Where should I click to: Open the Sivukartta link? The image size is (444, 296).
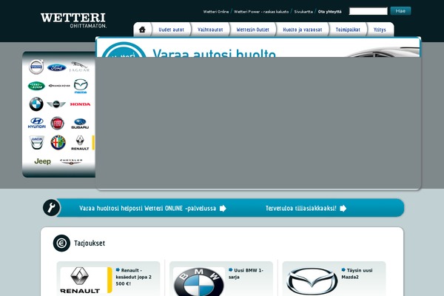click(303, 12)
